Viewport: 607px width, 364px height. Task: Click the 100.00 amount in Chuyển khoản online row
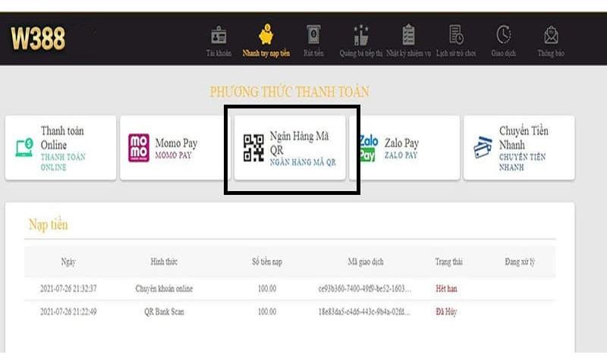click(x=267, y=289)
